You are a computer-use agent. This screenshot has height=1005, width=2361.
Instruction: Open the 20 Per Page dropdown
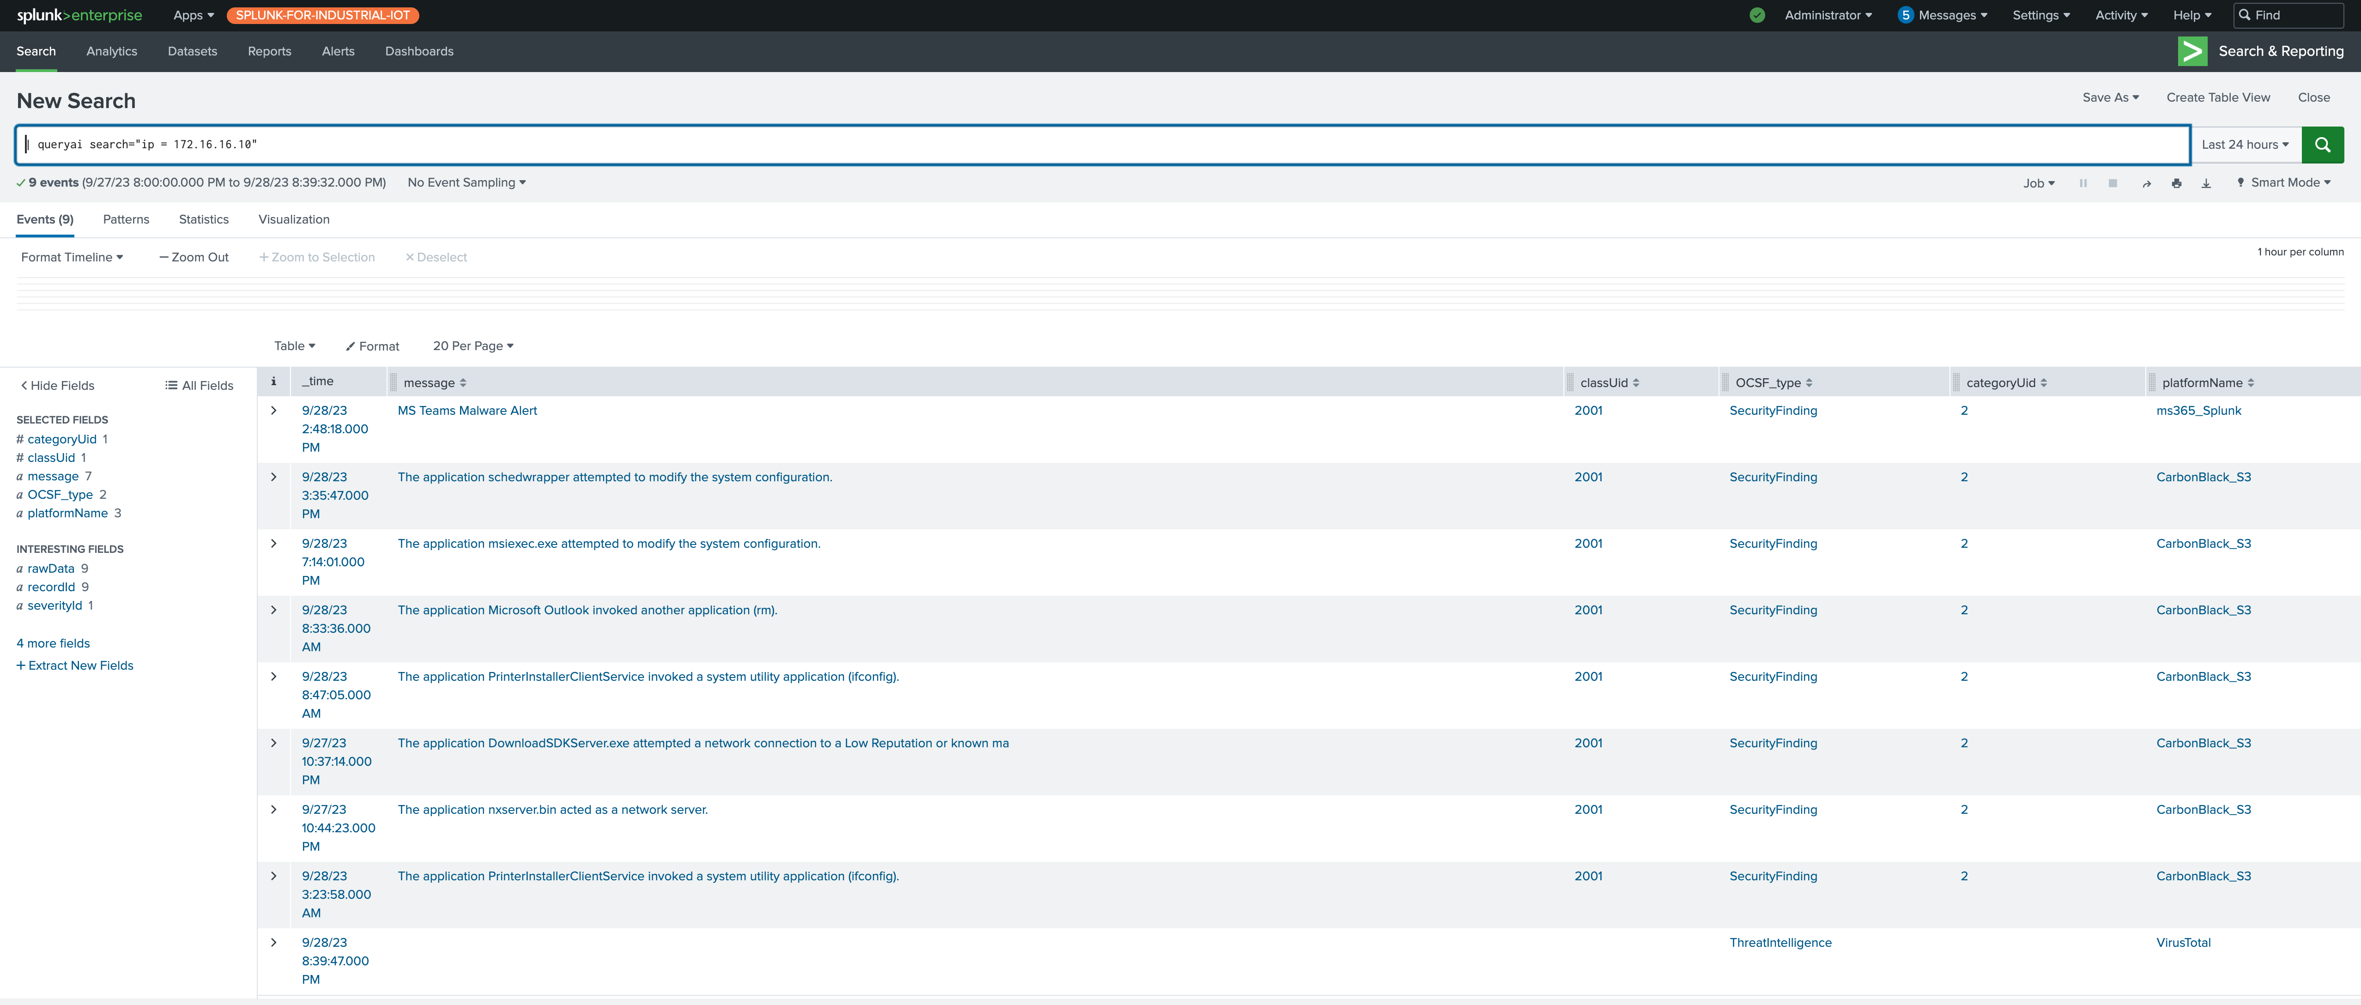473,346
